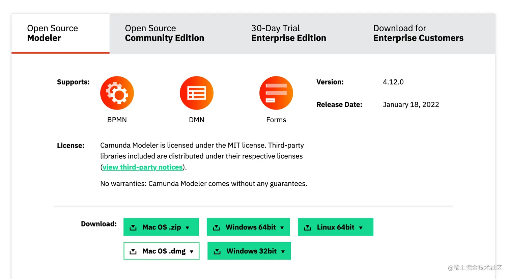Download Linux 64bit package
The image size is (510, 279).
(336, 227)
